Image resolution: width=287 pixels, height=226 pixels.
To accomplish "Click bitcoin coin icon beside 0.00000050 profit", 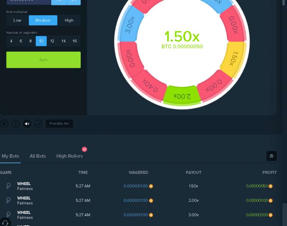I will (x=270, y=186).
